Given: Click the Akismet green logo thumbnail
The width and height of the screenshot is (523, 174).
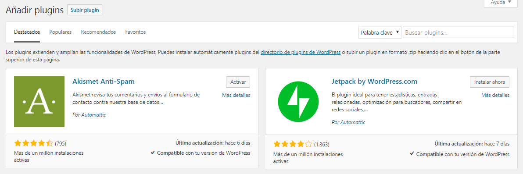Looking at the screenshot, I should [x=39, y=102].
